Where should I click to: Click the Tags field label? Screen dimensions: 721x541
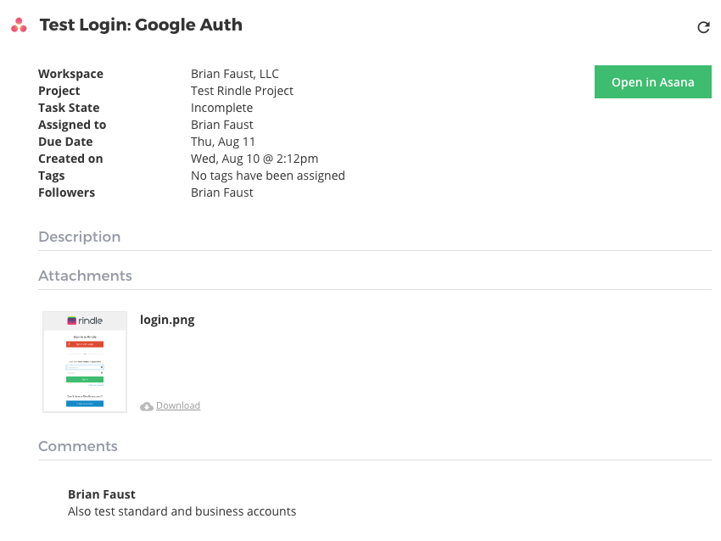[52, 176]
